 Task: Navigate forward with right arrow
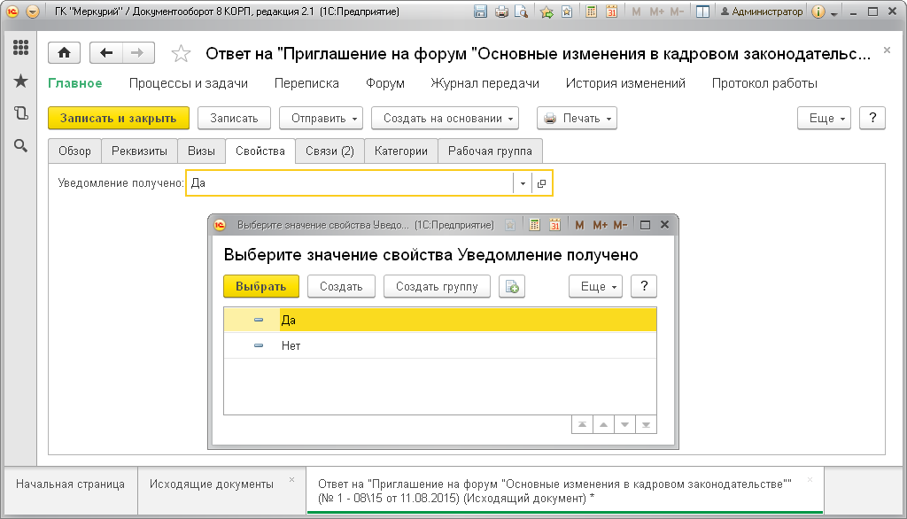137,53
